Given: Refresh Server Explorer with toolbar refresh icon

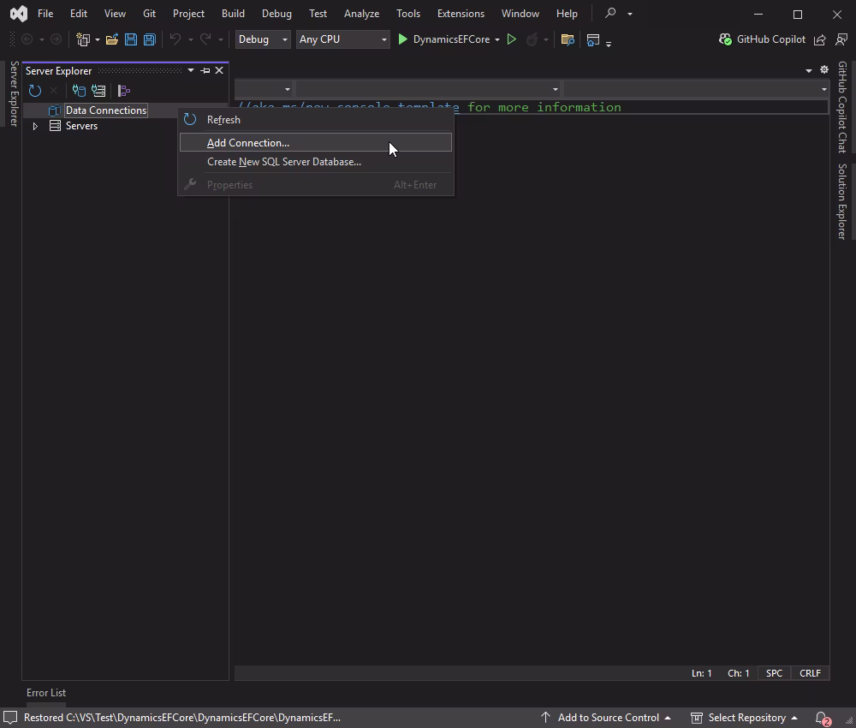Looking at the screenshot, I should (x=35, y=91).
